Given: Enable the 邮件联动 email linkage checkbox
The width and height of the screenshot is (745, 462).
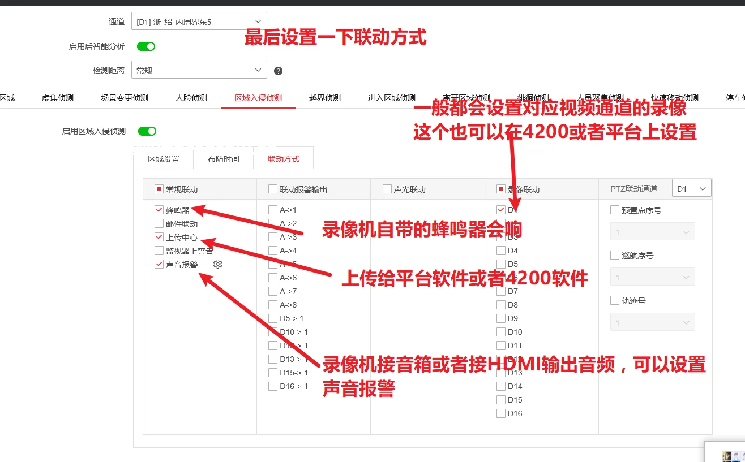Looking at the screenshot, I should [159, 223].
